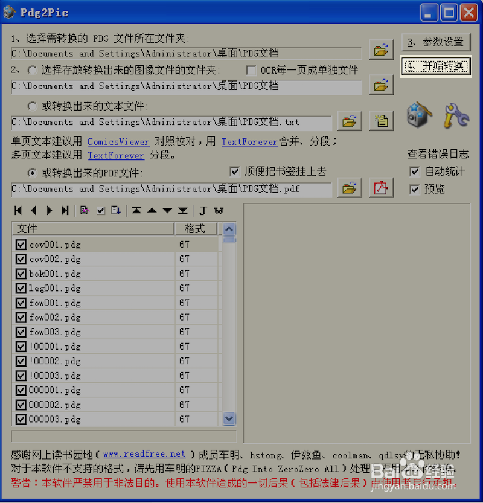Uncheck fow002.pdg file checkbox
Image resolution: width=483 pixels, height=503 pixels.
coord(21,317)
